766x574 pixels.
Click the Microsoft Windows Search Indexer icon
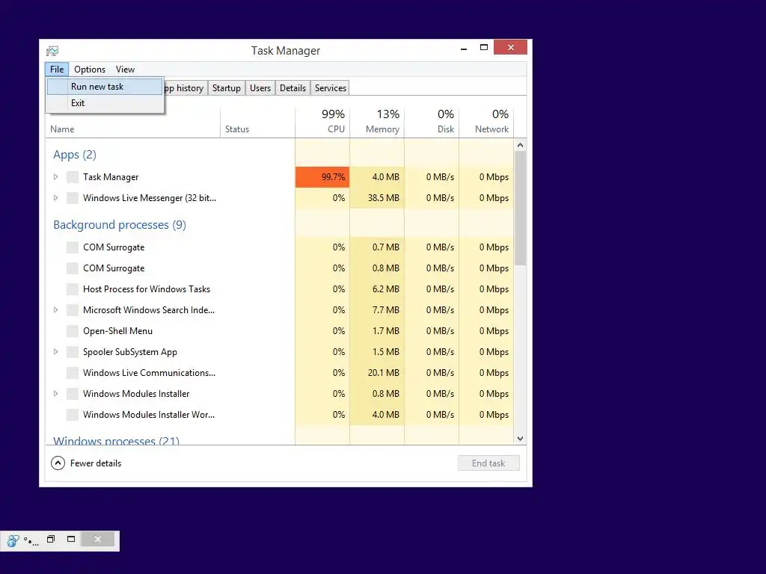[73, 310]
